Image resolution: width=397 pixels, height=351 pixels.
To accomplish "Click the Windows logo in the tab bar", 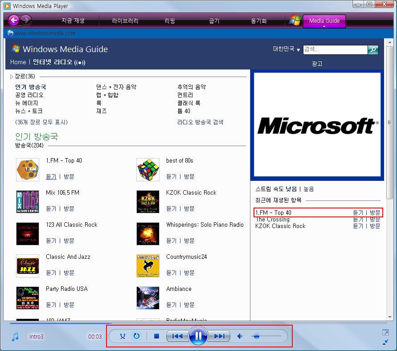I will (x=295, y=20).
